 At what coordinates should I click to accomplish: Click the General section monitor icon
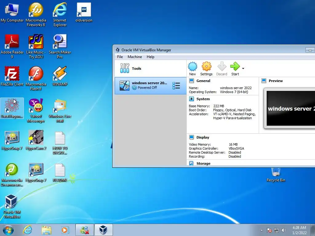pyautogui.click(x=191, y=81)
